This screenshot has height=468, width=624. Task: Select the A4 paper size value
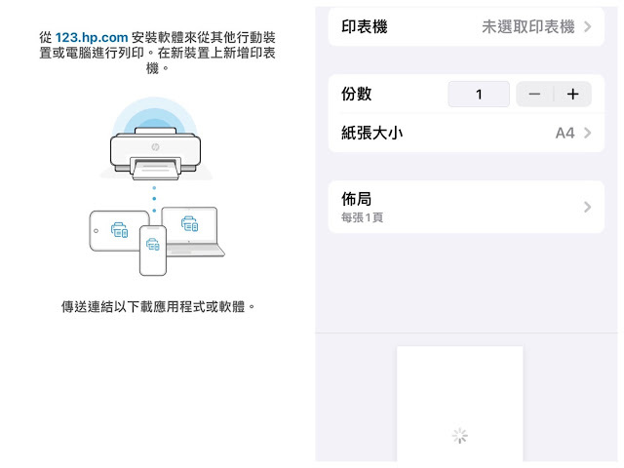pyautogui.click(x=565, y=133)
